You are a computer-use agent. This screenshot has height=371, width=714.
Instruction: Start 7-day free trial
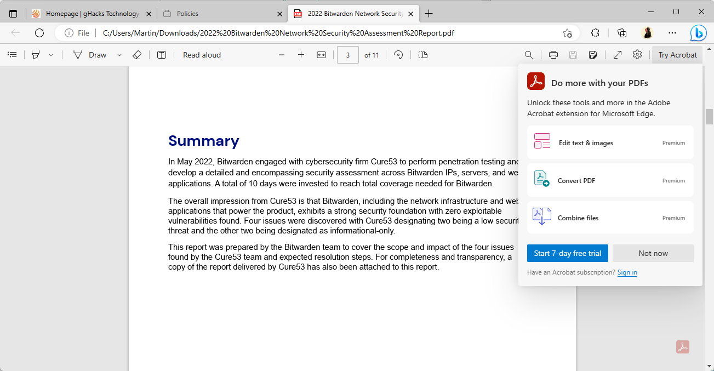[x=568, y=253]
